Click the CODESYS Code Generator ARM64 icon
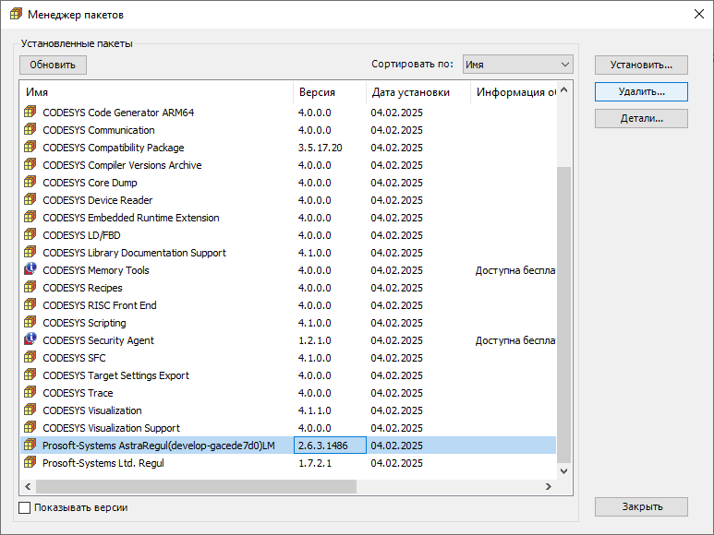 click(x=30, y=113)
